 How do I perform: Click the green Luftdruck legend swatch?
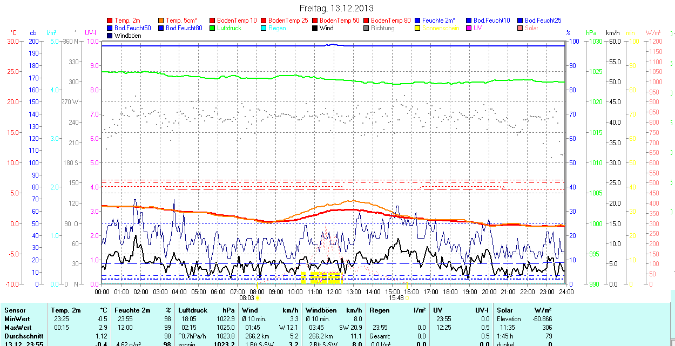point(212,28)
